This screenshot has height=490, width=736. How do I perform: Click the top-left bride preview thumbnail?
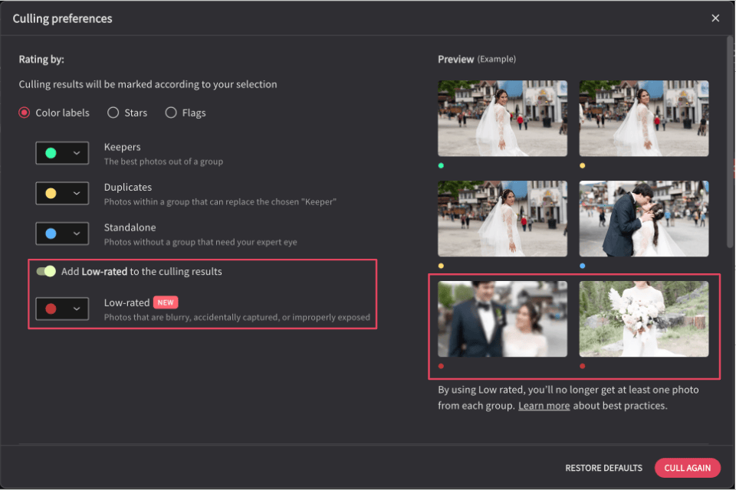coord(502,118)
